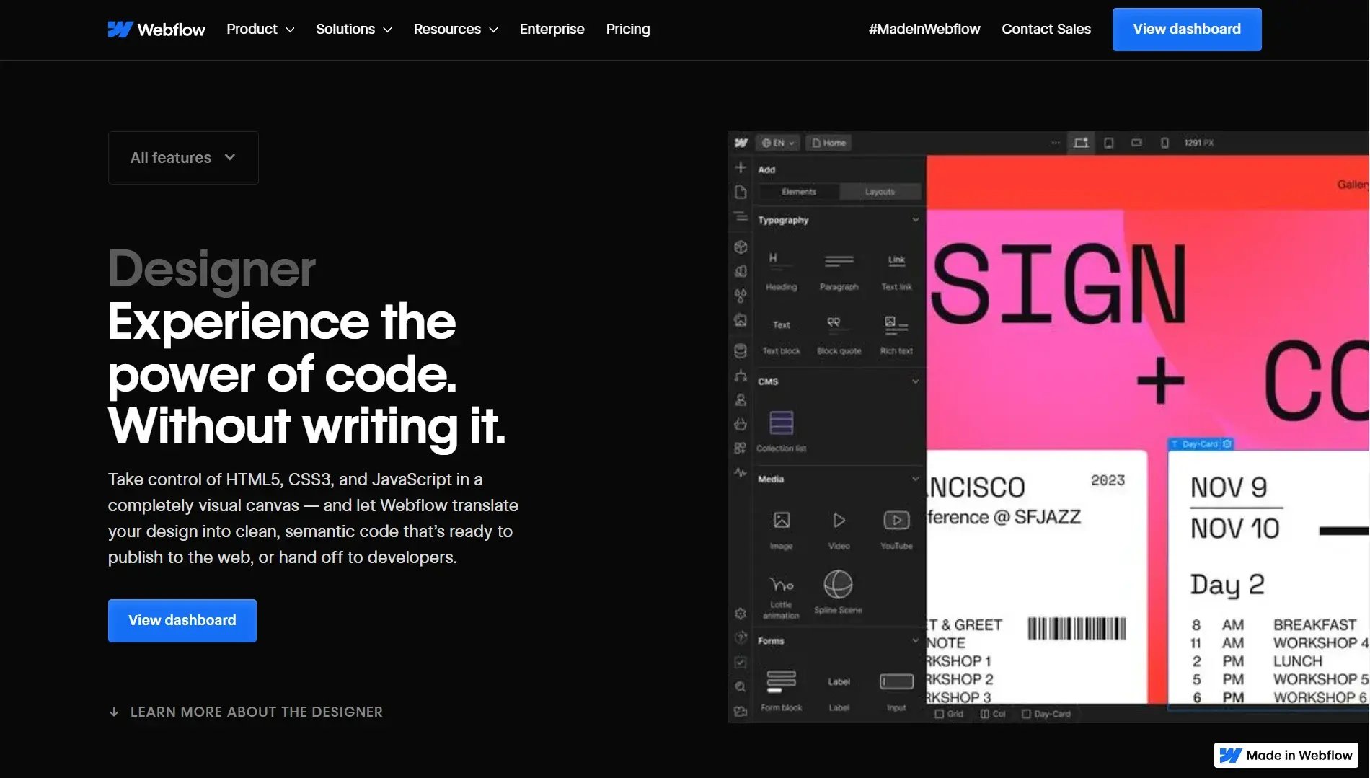Open the Assets image panel icon
Screen dimensions: 1370x778
coord(741,320)
